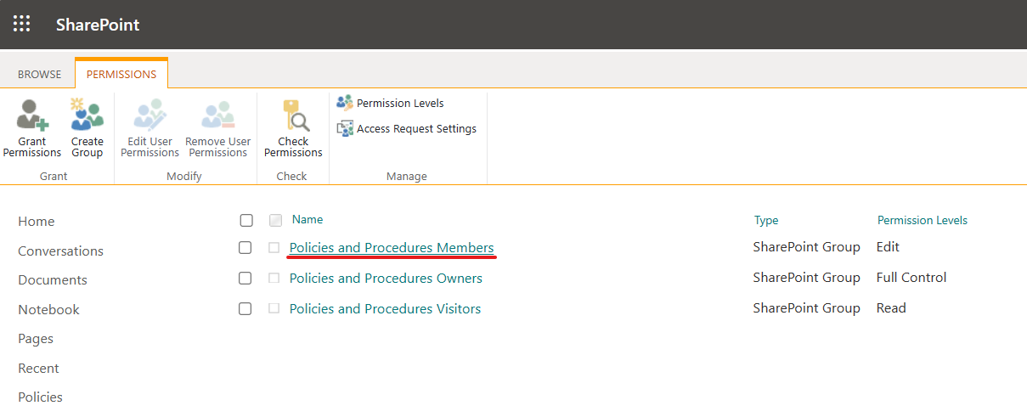Sort by the Type column header

click(x=766, y=220)
